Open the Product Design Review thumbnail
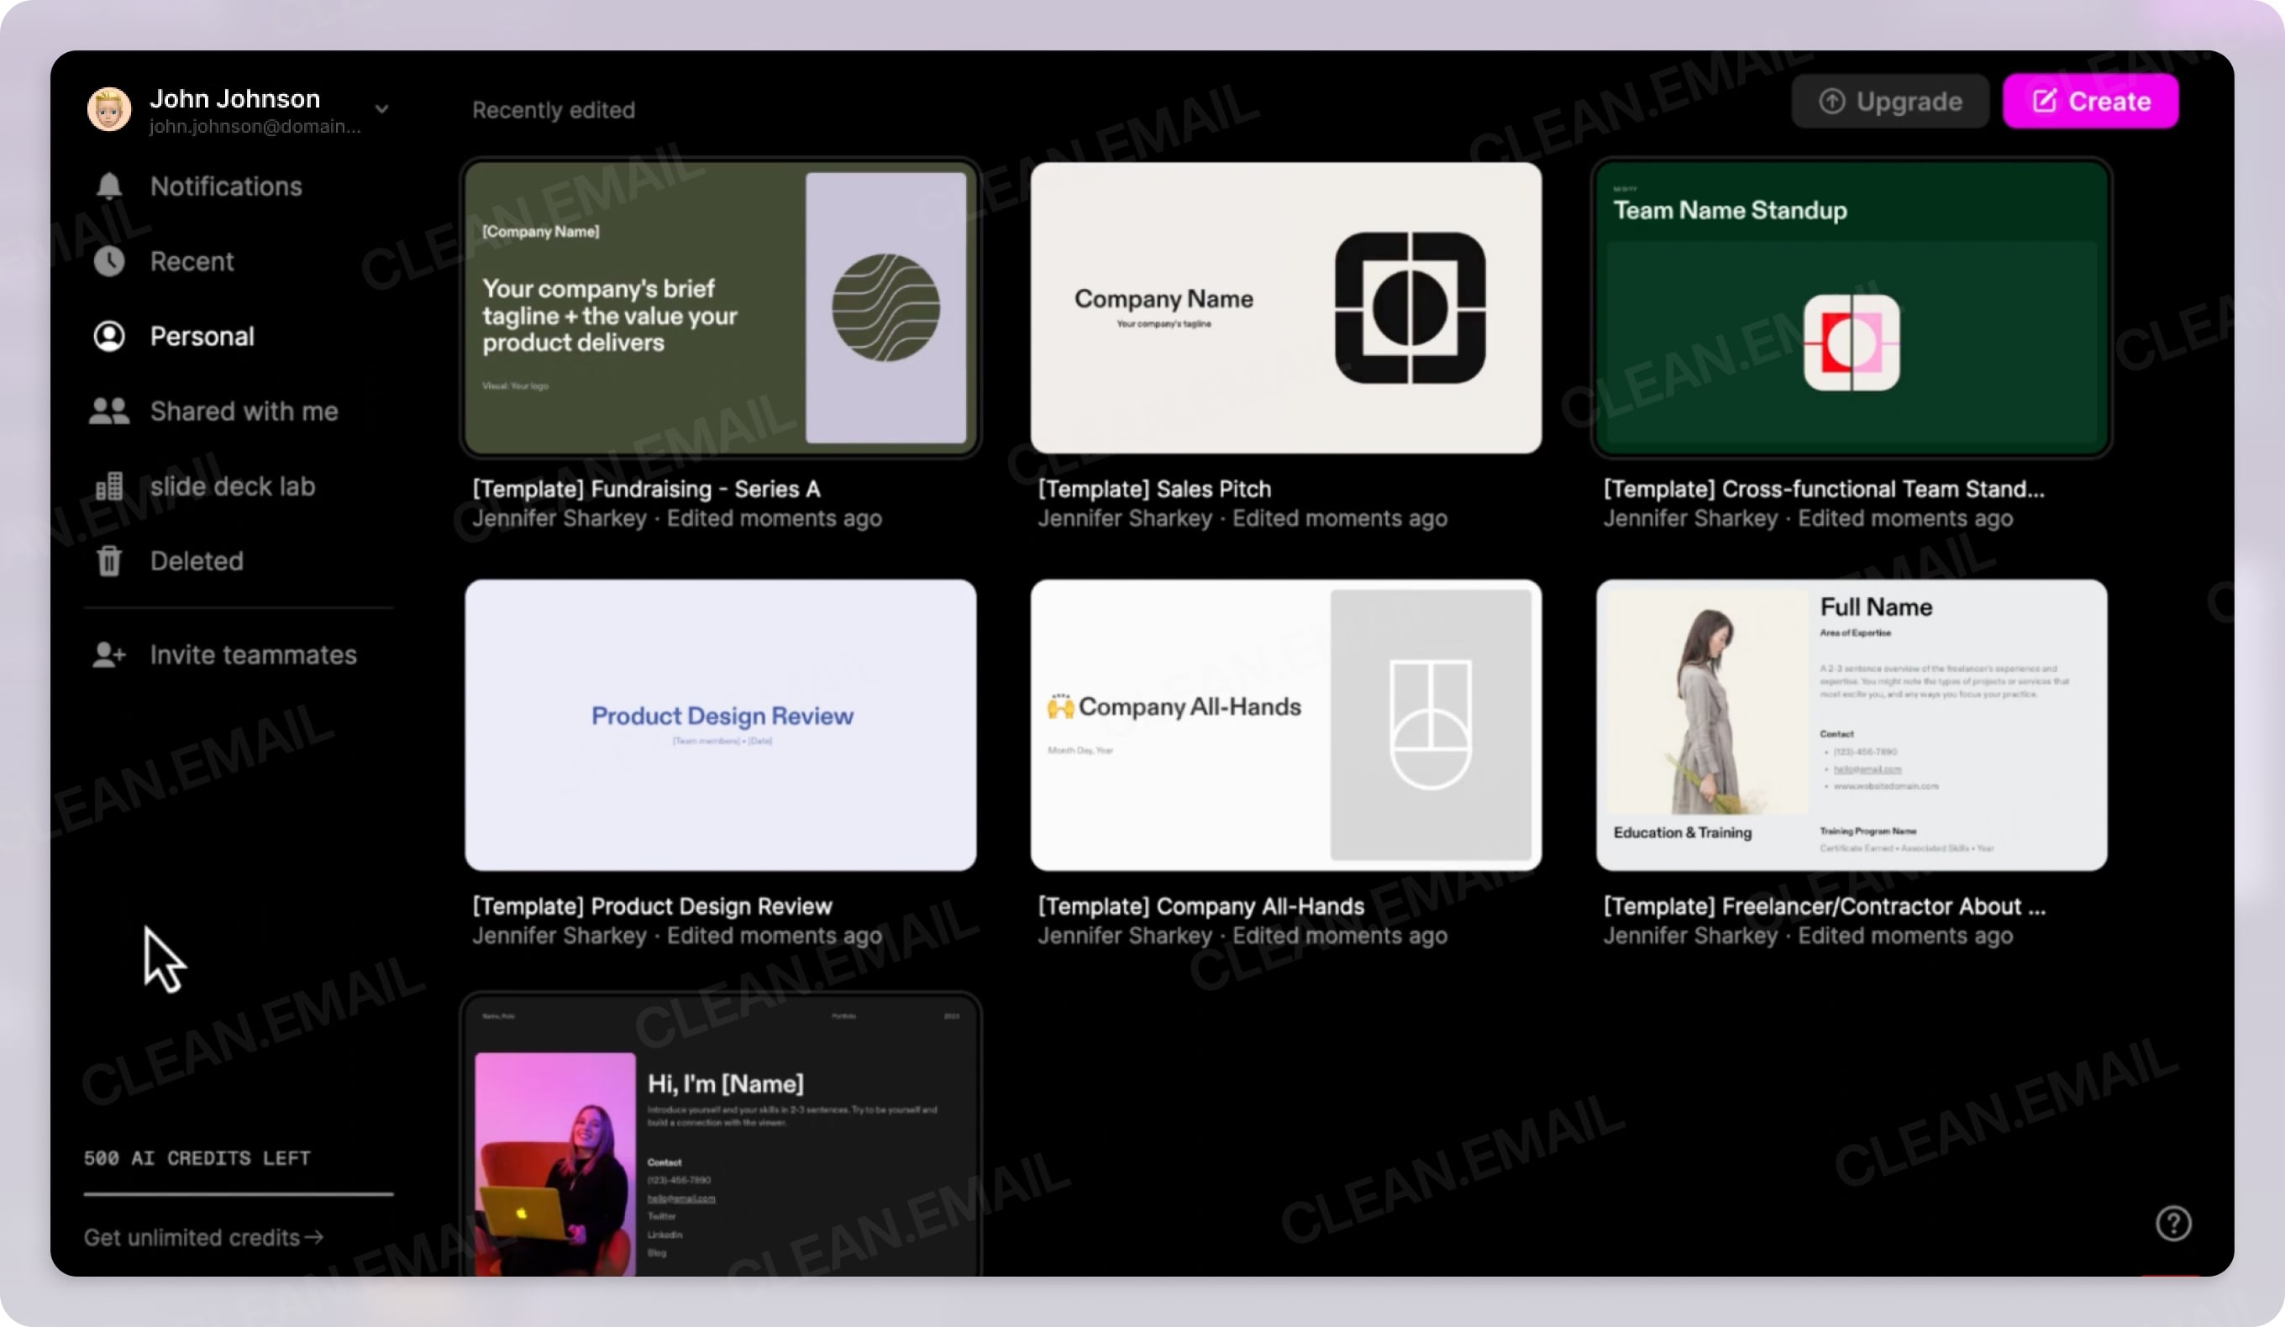Image resolution: width=2285 pixels, height=1327 pixels. [x=720, y=725]
